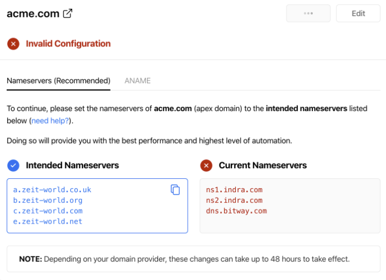Click the three-dot more options button

coord(308,13)
